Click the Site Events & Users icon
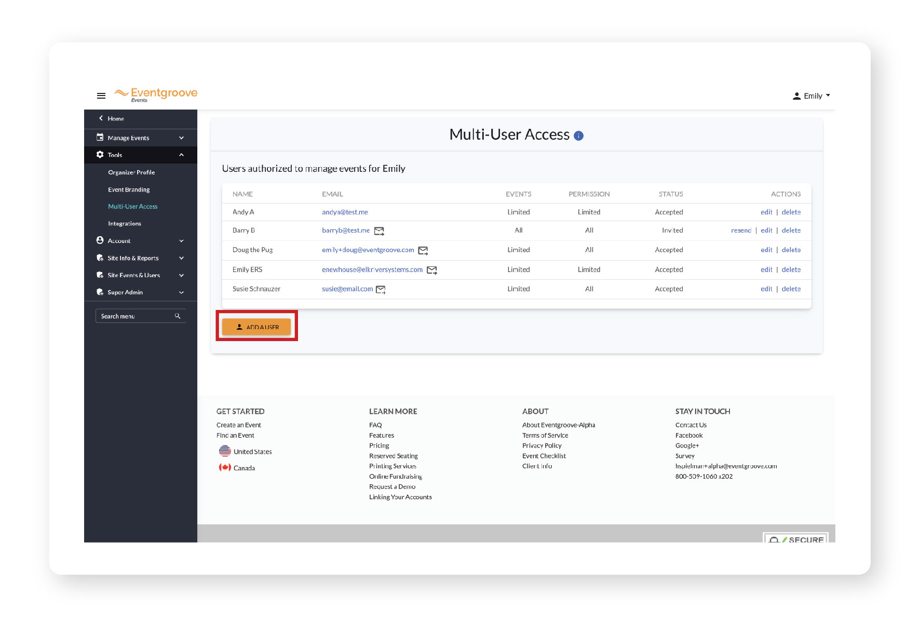This screenshot has height=623, width=920. 100,275
